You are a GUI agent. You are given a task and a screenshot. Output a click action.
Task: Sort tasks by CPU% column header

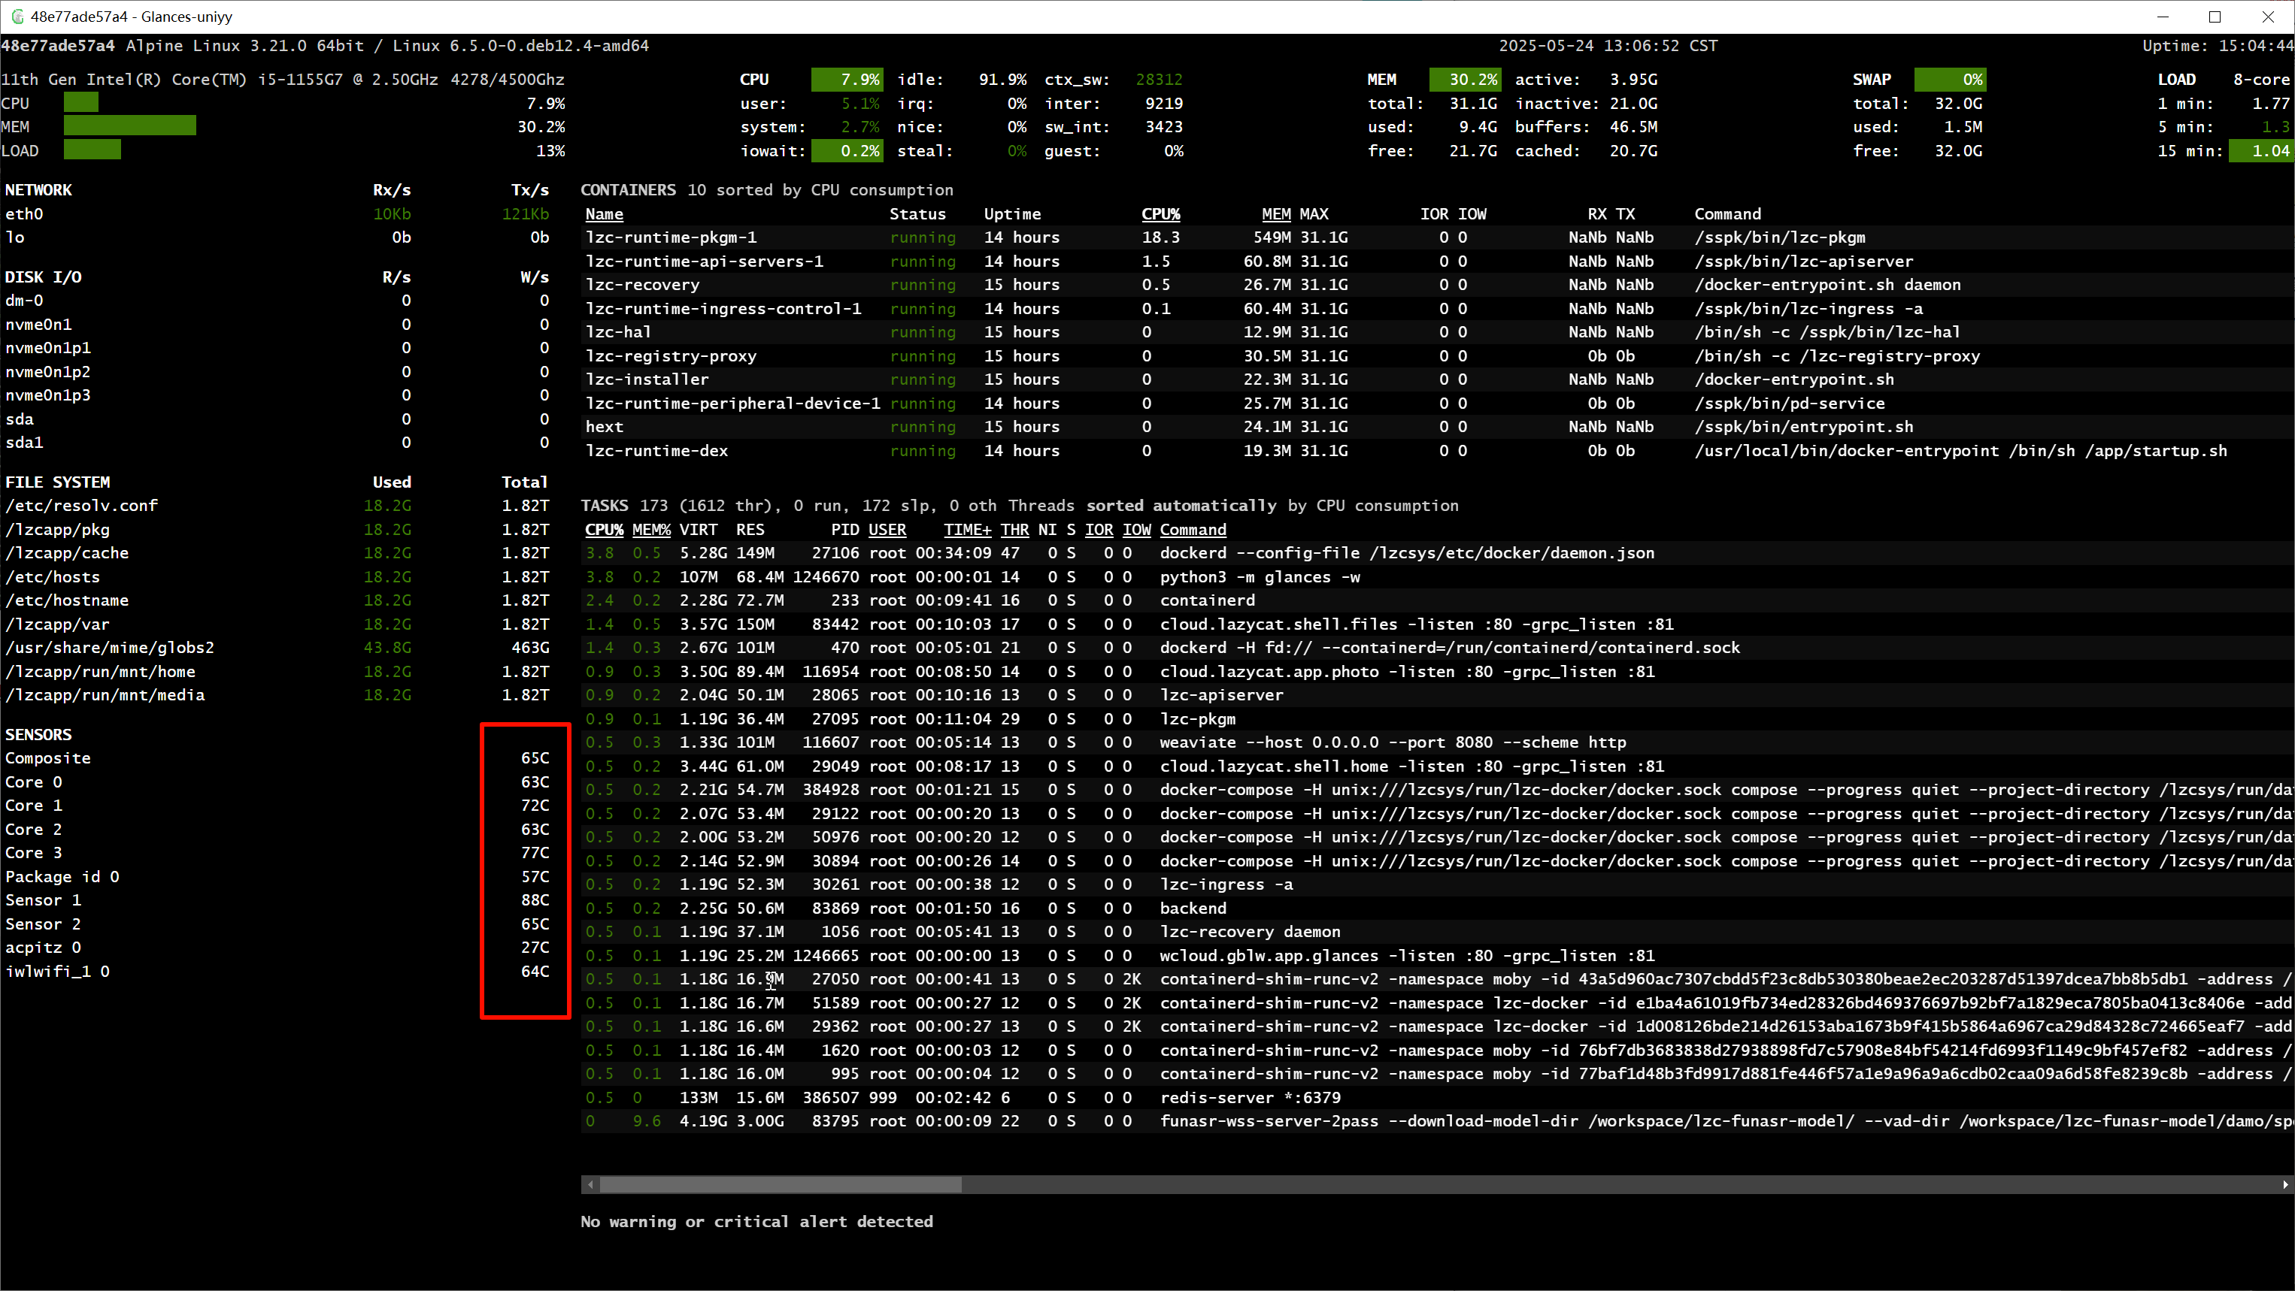pyautogui.click(x=604, y=530)
